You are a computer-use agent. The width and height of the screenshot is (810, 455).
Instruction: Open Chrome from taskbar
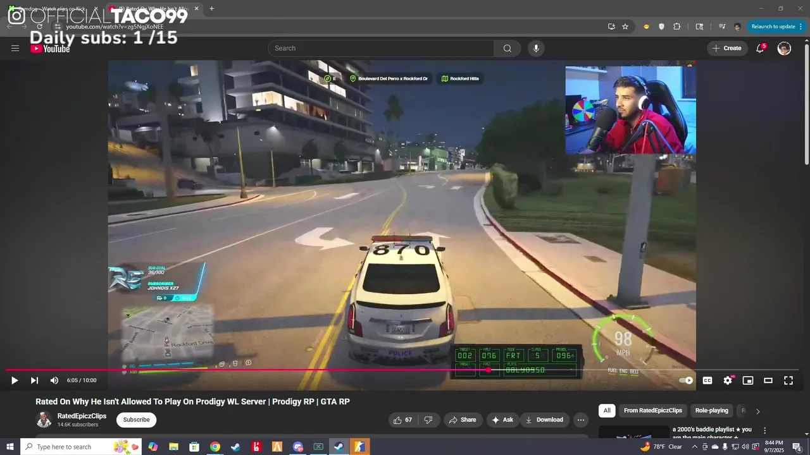pyautogui.click(x=215, y=447)
